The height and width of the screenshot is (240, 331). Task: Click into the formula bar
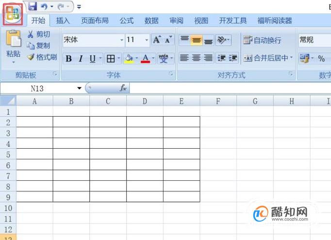[x=230, y=88]
